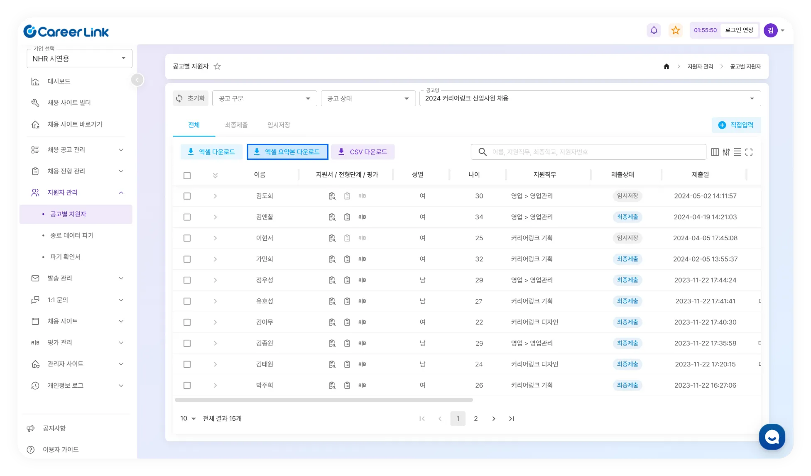This screenshot has width=811, height=476.
Task: Click the A|B evaluation icon for 김엔찰
Action: click(362, 217)
